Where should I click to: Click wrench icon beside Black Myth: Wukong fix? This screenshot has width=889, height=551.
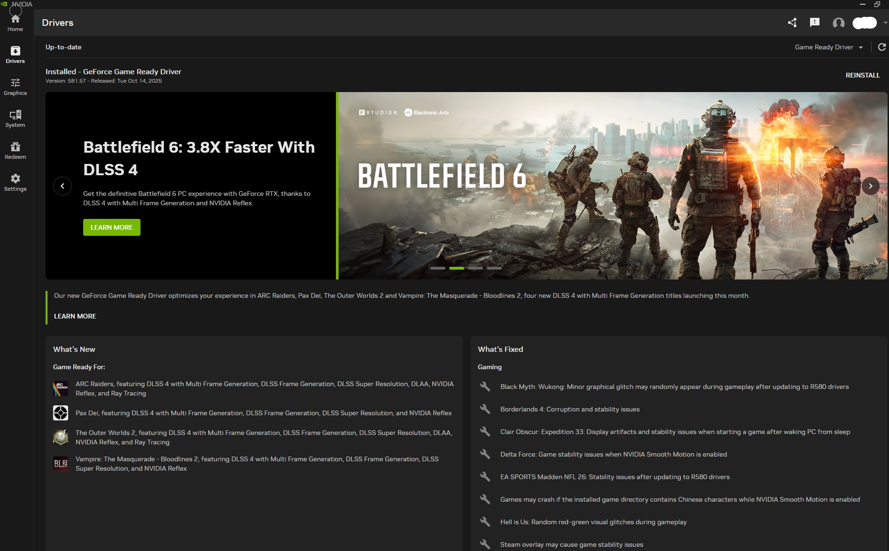485,387
